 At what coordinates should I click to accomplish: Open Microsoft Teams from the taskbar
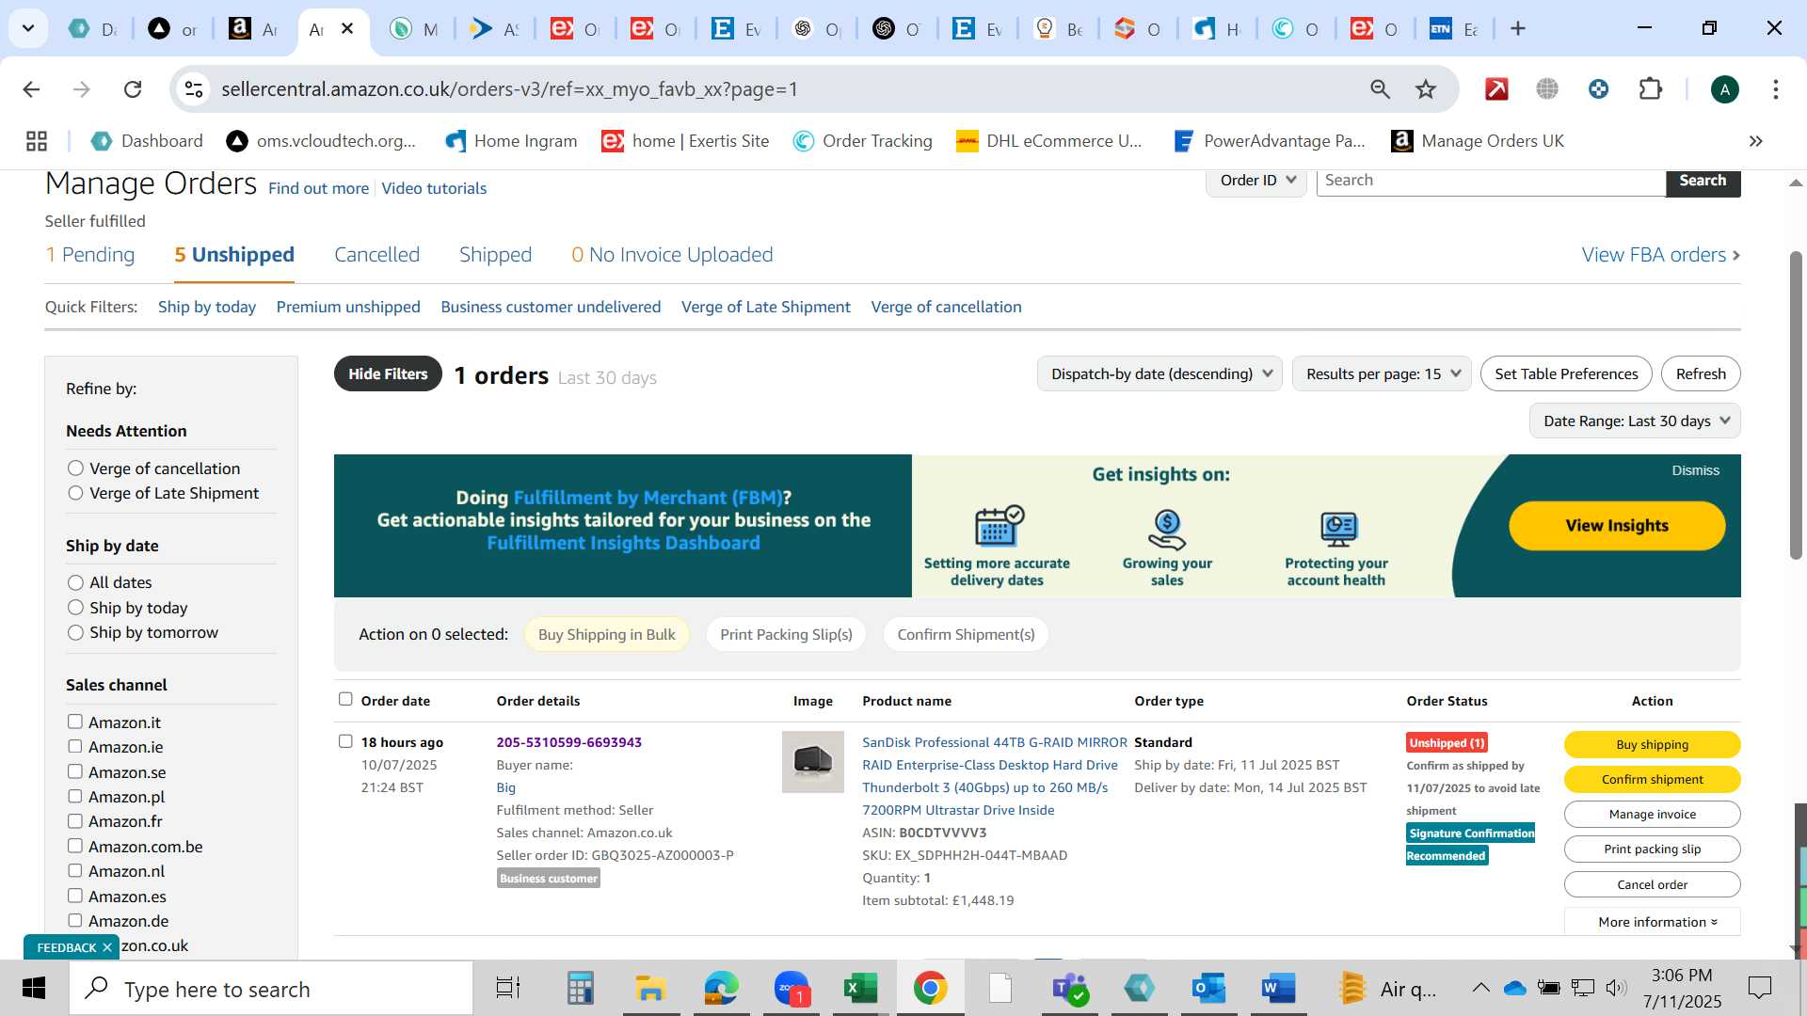tap(1070, 989)
